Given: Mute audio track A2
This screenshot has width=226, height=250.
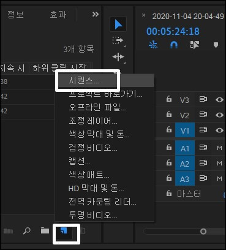Looking at the screenshot, I should click(x=219, y=163).
